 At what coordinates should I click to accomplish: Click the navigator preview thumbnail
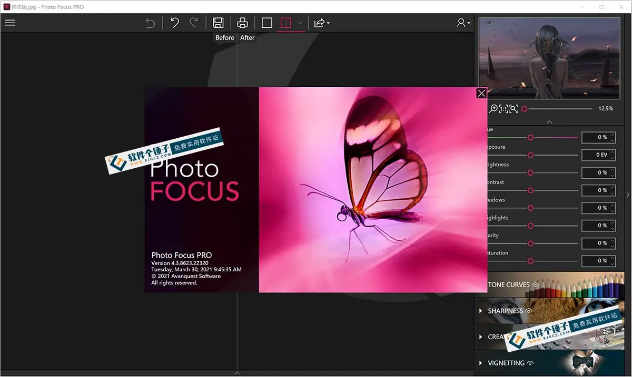pyautogui.click(x=549, y=58)
